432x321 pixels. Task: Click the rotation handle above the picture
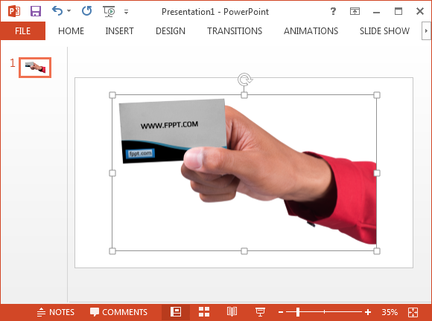pos(244,80)
